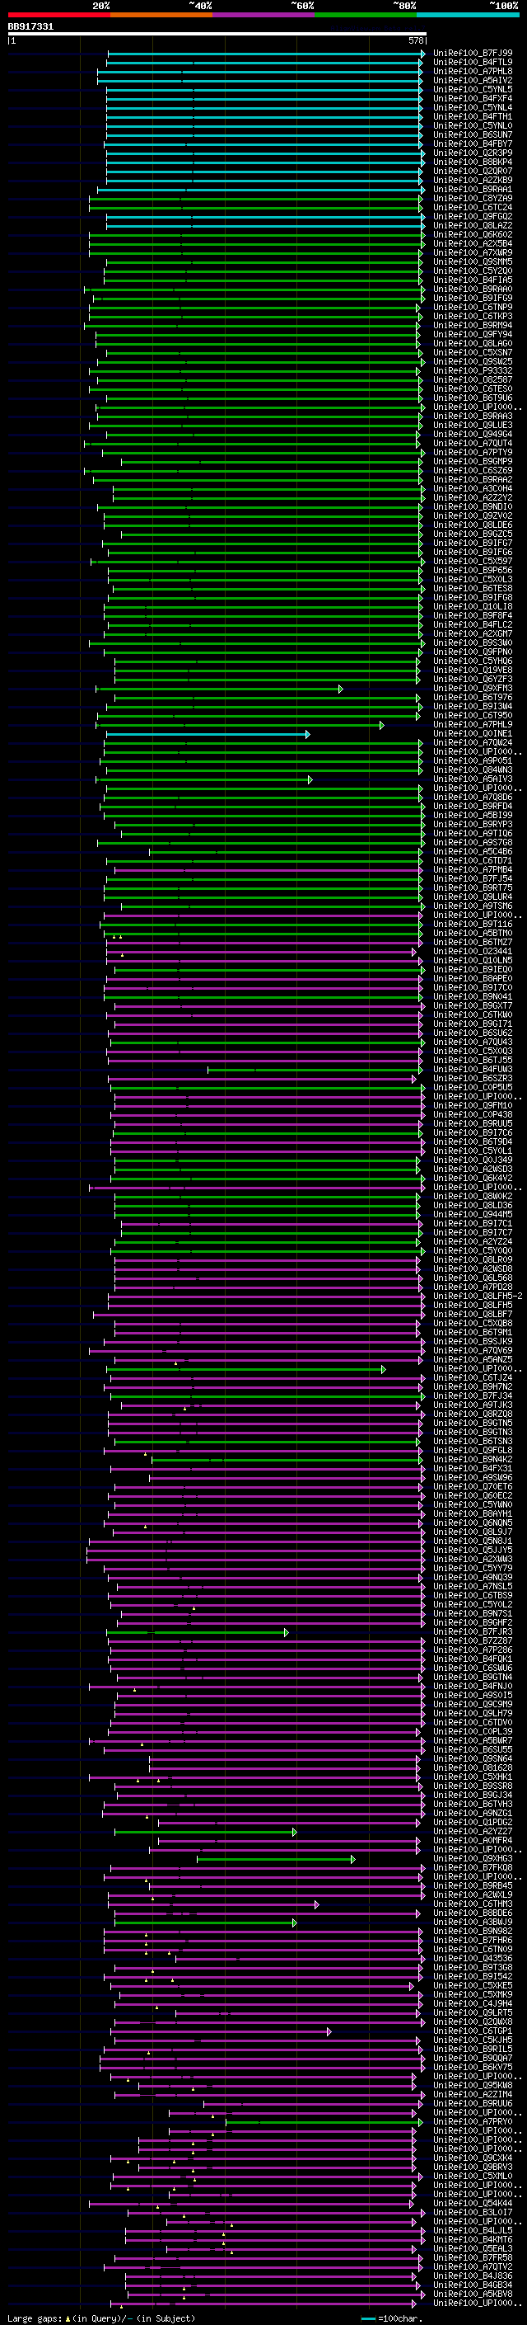Click label UniRef100_Q8LFH5-2

pyautogui.click(x=478, y=1297)
